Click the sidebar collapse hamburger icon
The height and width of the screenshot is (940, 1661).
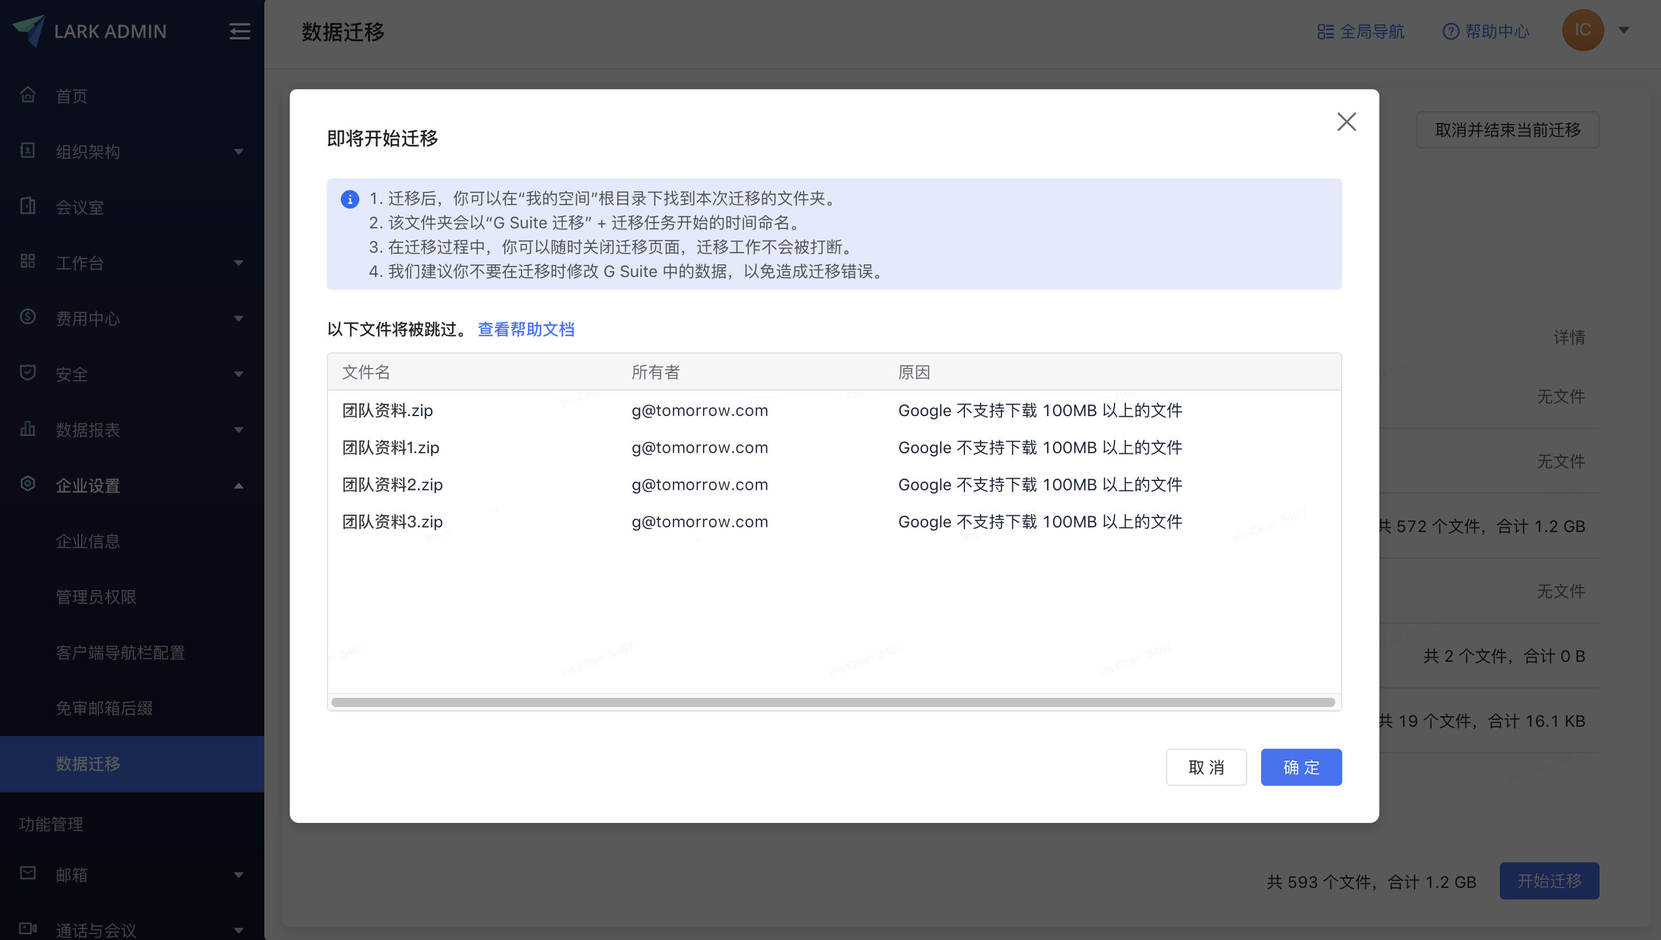click(x=239, y=31)
